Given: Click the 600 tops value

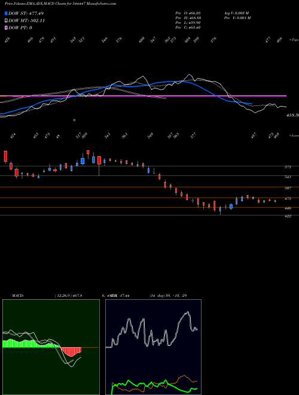Looking at the screenshot, I should [142, 40].
